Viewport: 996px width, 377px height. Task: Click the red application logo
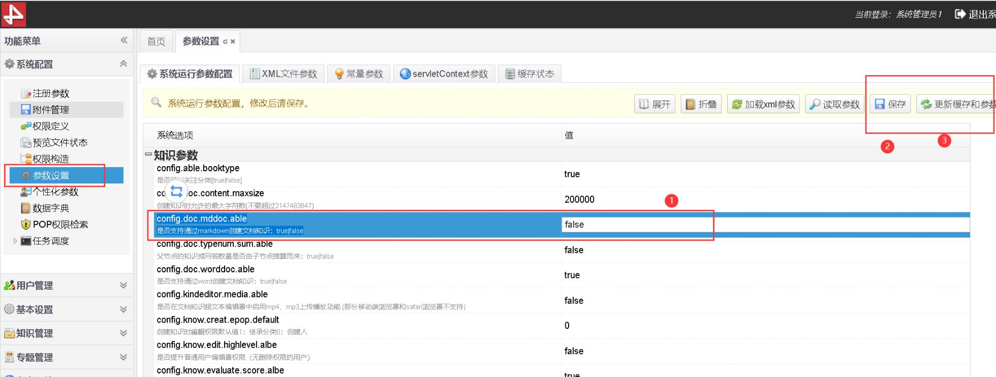[x=14, y=14]
